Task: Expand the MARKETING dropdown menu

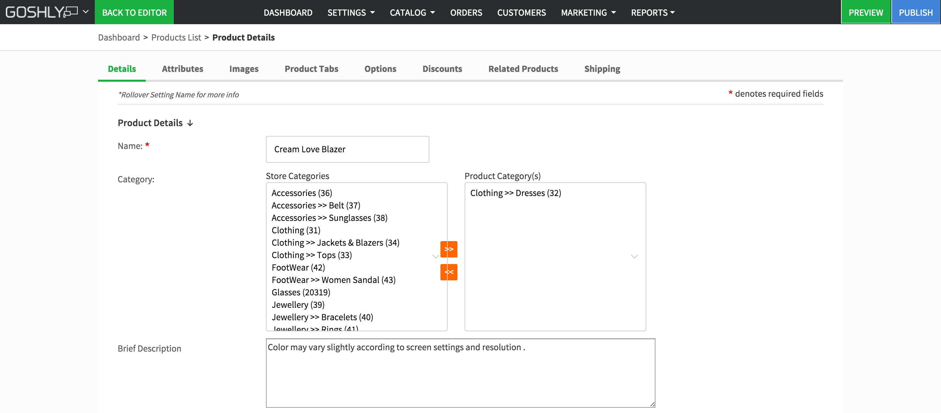Action: pos(588,12)
